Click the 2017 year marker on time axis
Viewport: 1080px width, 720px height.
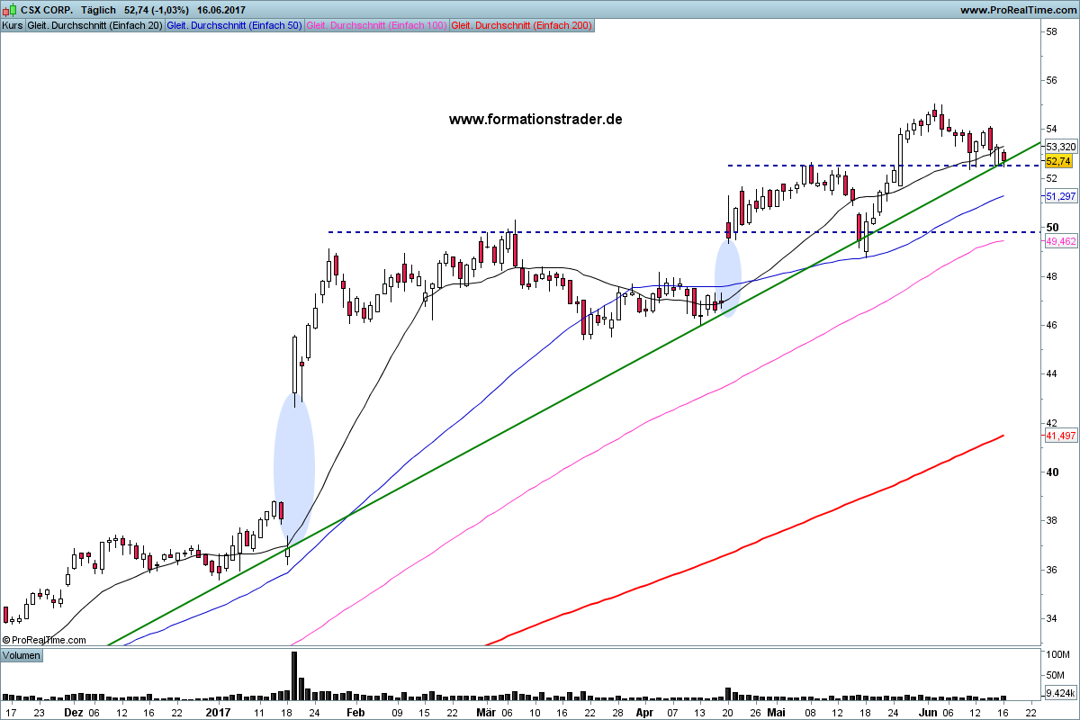(219, 712)
